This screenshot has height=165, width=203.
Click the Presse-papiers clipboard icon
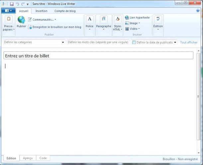coord(9,19)
